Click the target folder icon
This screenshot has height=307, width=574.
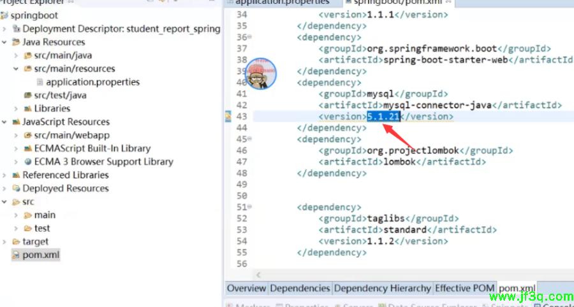pyautogui.click(x=16, y=242)
